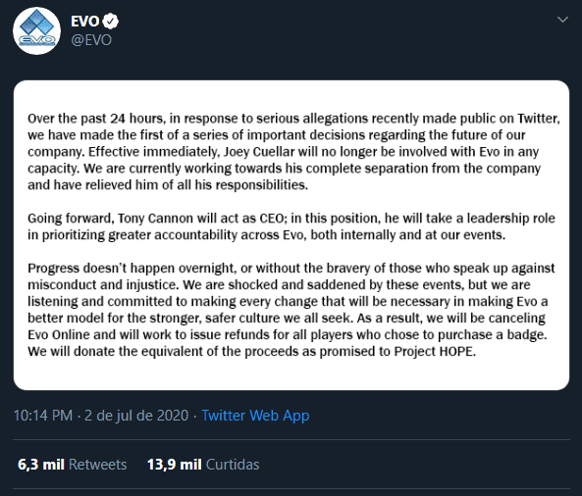Click the 'Over the past 24 hours' line

(x=293, y=119)
